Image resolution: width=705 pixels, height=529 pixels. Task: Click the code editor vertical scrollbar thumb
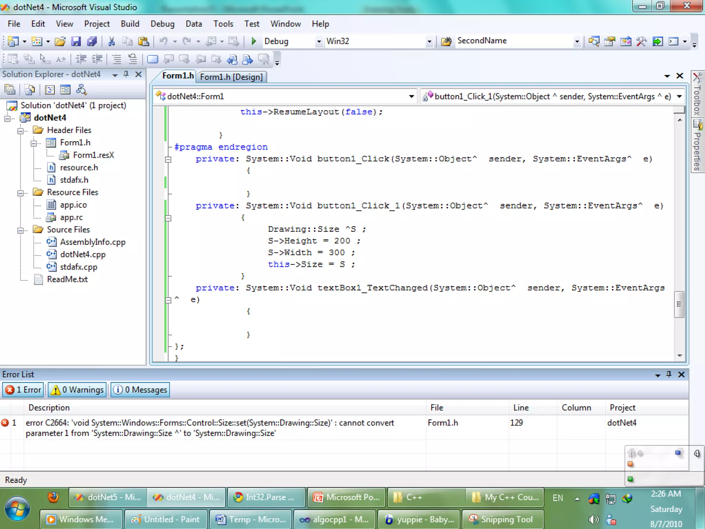pyautogui.click(x=679, y=304)
